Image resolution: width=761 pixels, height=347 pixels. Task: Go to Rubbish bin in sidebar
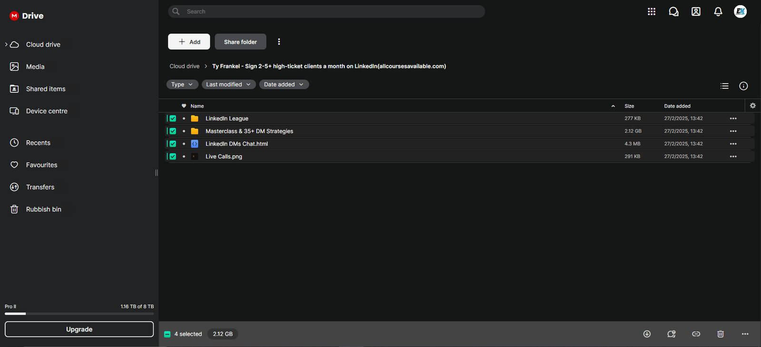[43, 209]
